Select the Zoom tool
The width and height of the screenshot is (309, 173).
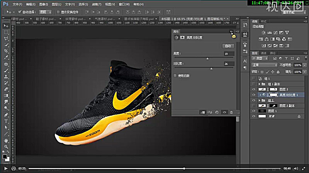tap(6, 147)
